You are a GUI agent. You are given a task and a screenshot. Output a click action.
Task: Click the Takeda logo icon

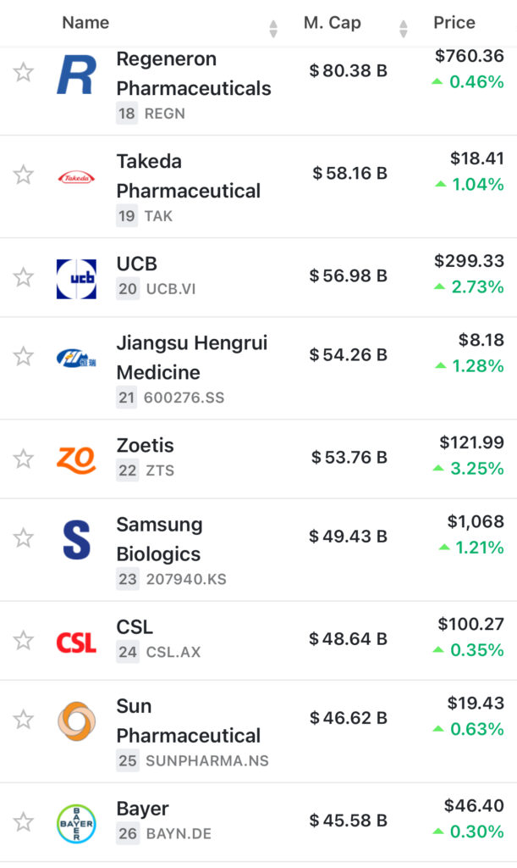pos(76,177)
